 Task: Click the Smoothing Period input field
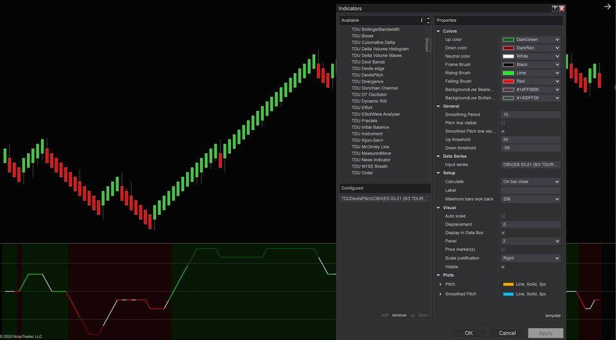530,115
